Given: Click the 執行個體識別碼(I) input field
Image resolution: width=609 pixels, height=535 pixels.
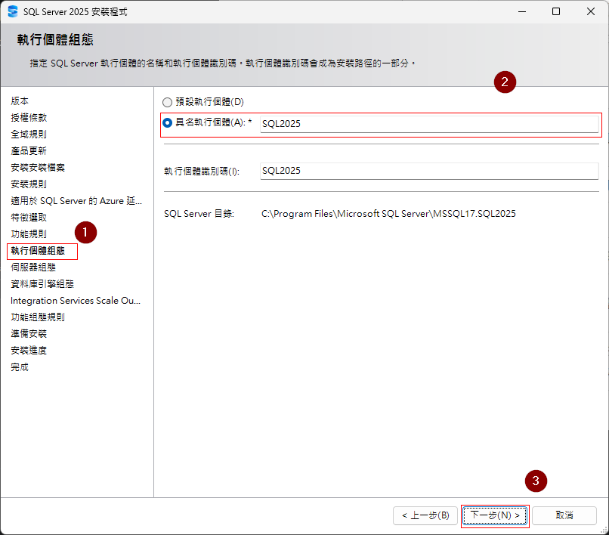Looking at the screenshot, I should 429,171.
